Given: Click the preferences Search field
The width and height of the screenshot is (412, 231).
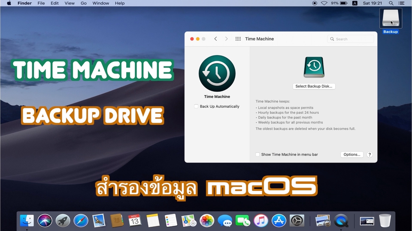Looking at the screenshot, I should 351,39.
